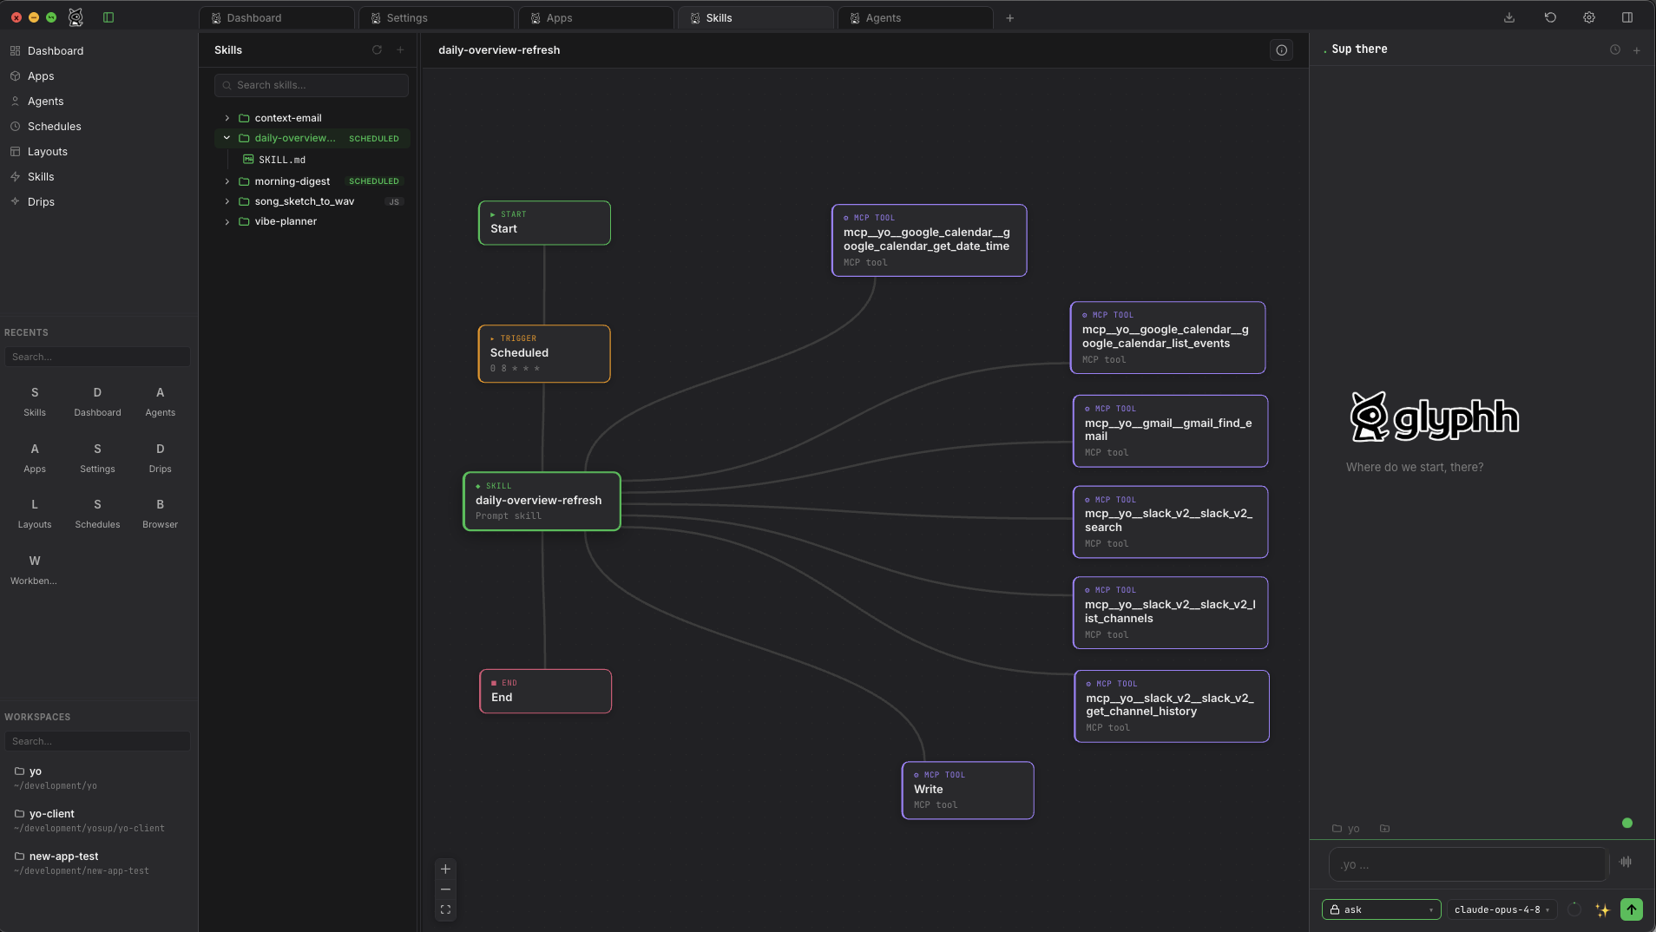
Task: Select the Scheduled trigger node
Action: click(544, 354)
